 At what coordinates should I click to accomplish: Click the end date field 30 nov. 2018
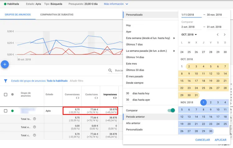pyautogui.click(x=217, y=15)
